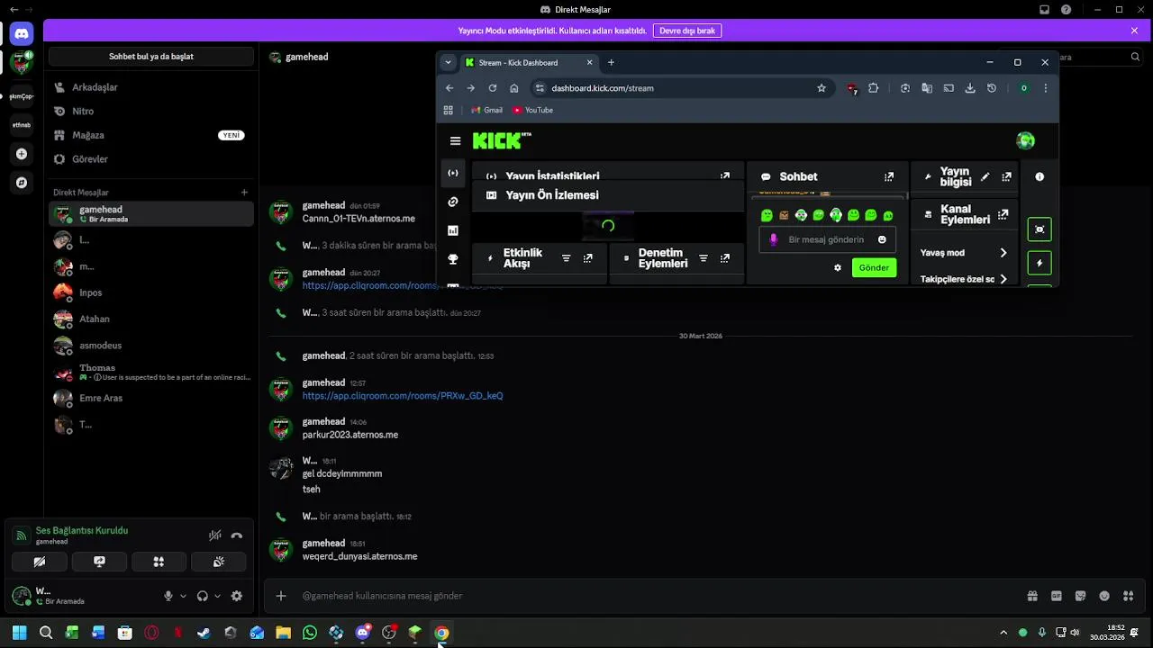Open Görevler in Discord sidebar

click(x=150, y=159)
